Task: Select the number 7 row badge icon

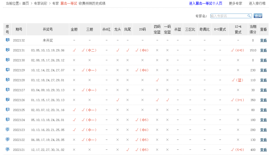Action: 7,100
